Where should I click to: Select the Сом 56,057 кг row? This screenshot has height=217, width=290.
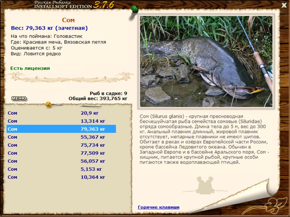[61, 161]
